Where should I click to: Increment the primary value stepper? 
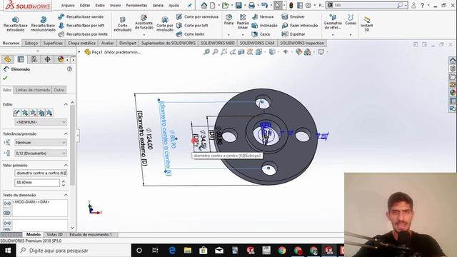click(64, 181)
